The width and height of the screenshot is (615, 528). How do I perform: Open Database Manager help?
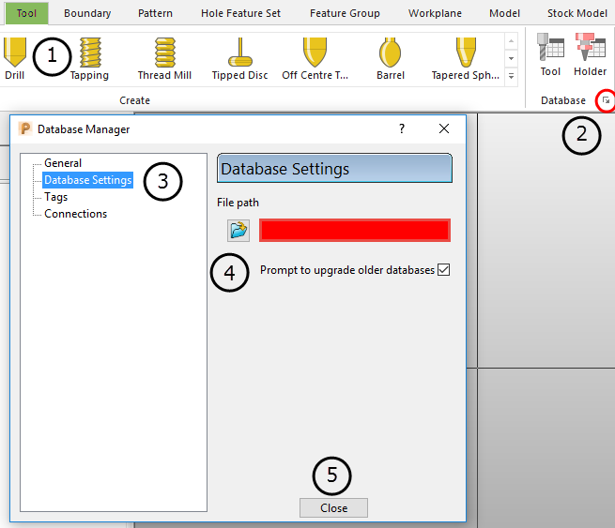pos(402,128)
